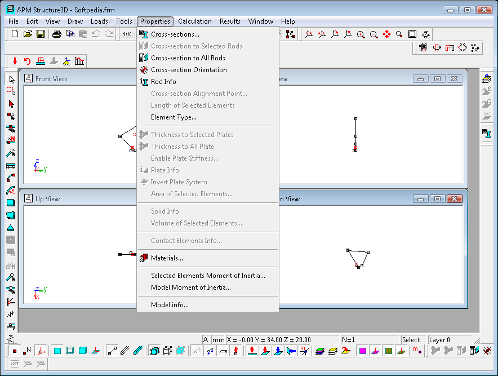Screen dimensions: 498x376
Task: Click the Front View window title icon
Action: point(28,78)
